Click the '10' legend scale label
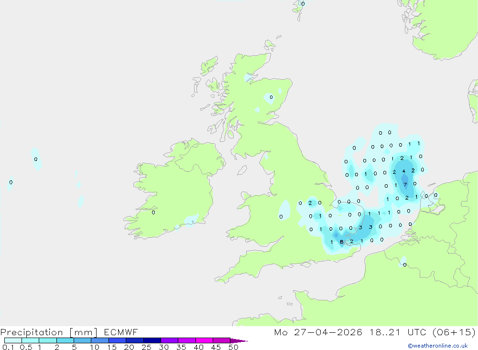The height and width of the screenshot is (350, 478). tap(94, 347)
